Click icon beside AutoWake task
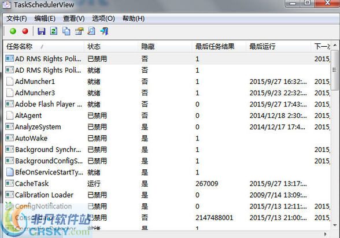The image size is (340, 238). [x=9, y=138]
